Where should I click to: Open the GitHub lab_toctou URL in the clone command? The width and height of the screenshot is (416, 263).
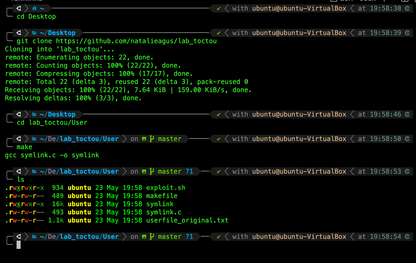point(136,41)
